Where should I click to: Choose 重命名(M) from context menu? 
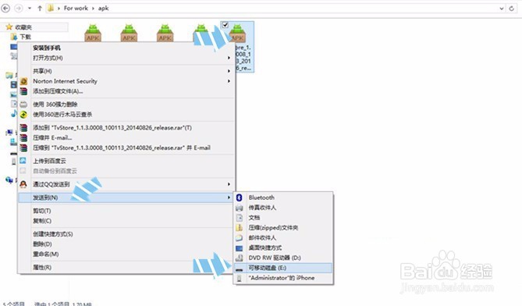[x=126, y=254]
